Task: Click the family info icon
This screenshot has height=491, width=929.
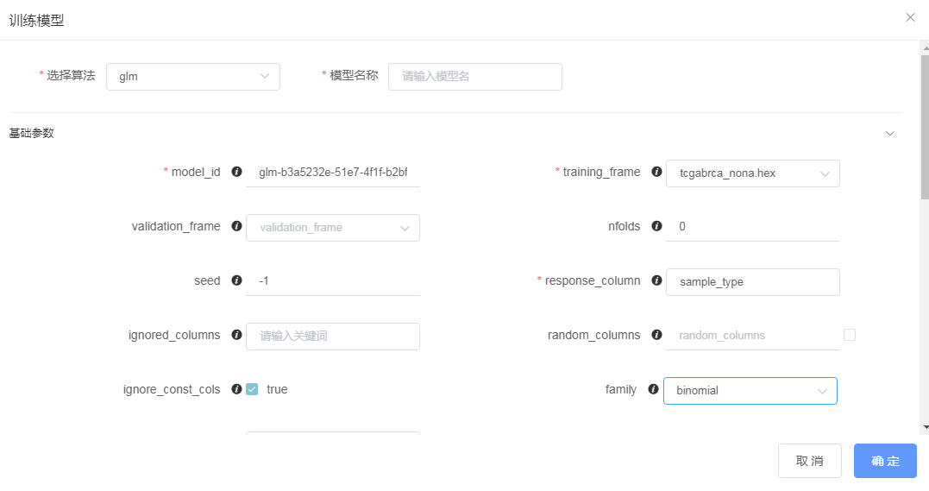Action: click(x=653, y=389)
